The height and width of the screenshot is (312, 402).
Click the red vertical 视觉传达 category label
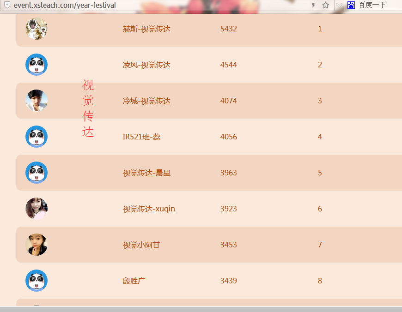point(88,108)
